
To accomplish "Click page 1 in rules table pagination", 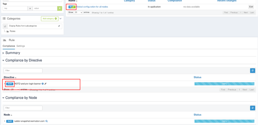I will click(241, 13).
